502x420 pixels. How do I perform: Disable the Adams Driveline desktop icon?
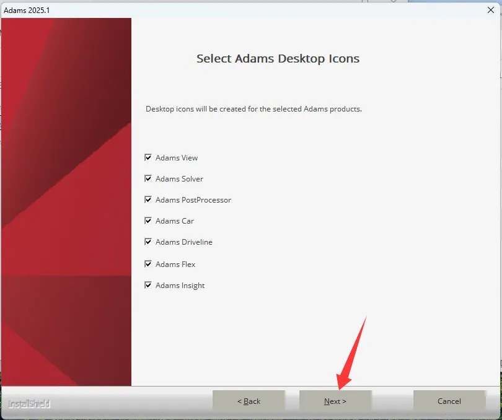click(148, 242)
